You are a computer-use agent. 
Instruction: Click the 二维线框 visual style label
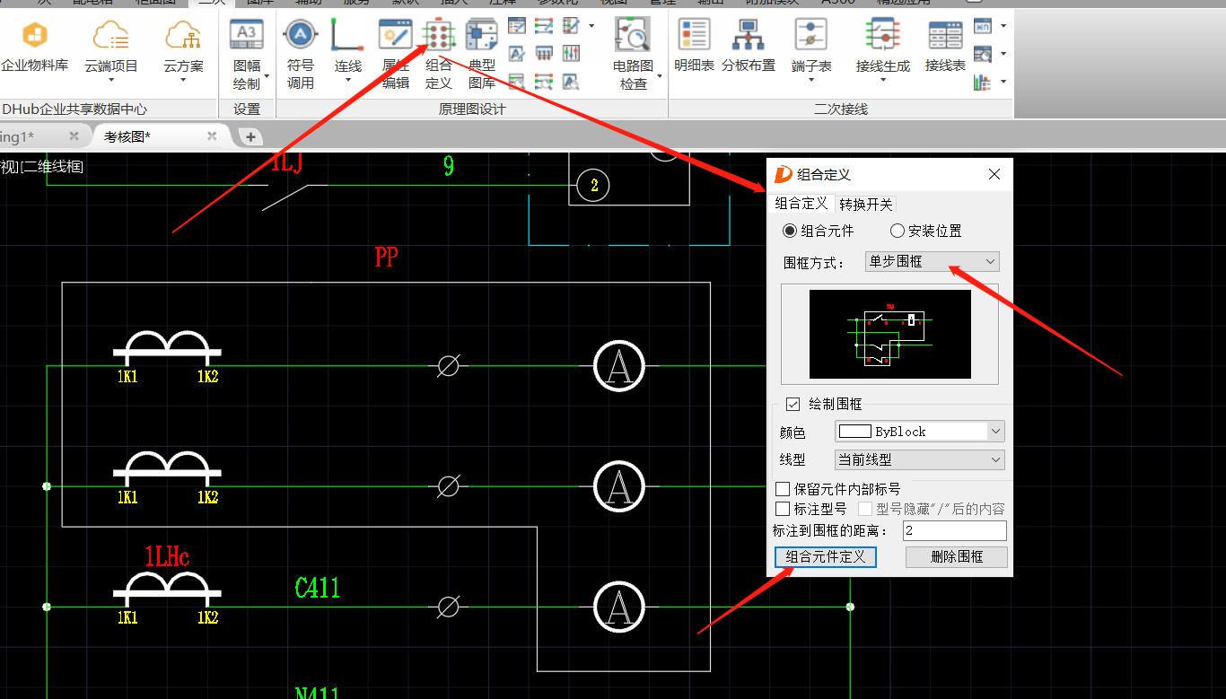point(51,166)
